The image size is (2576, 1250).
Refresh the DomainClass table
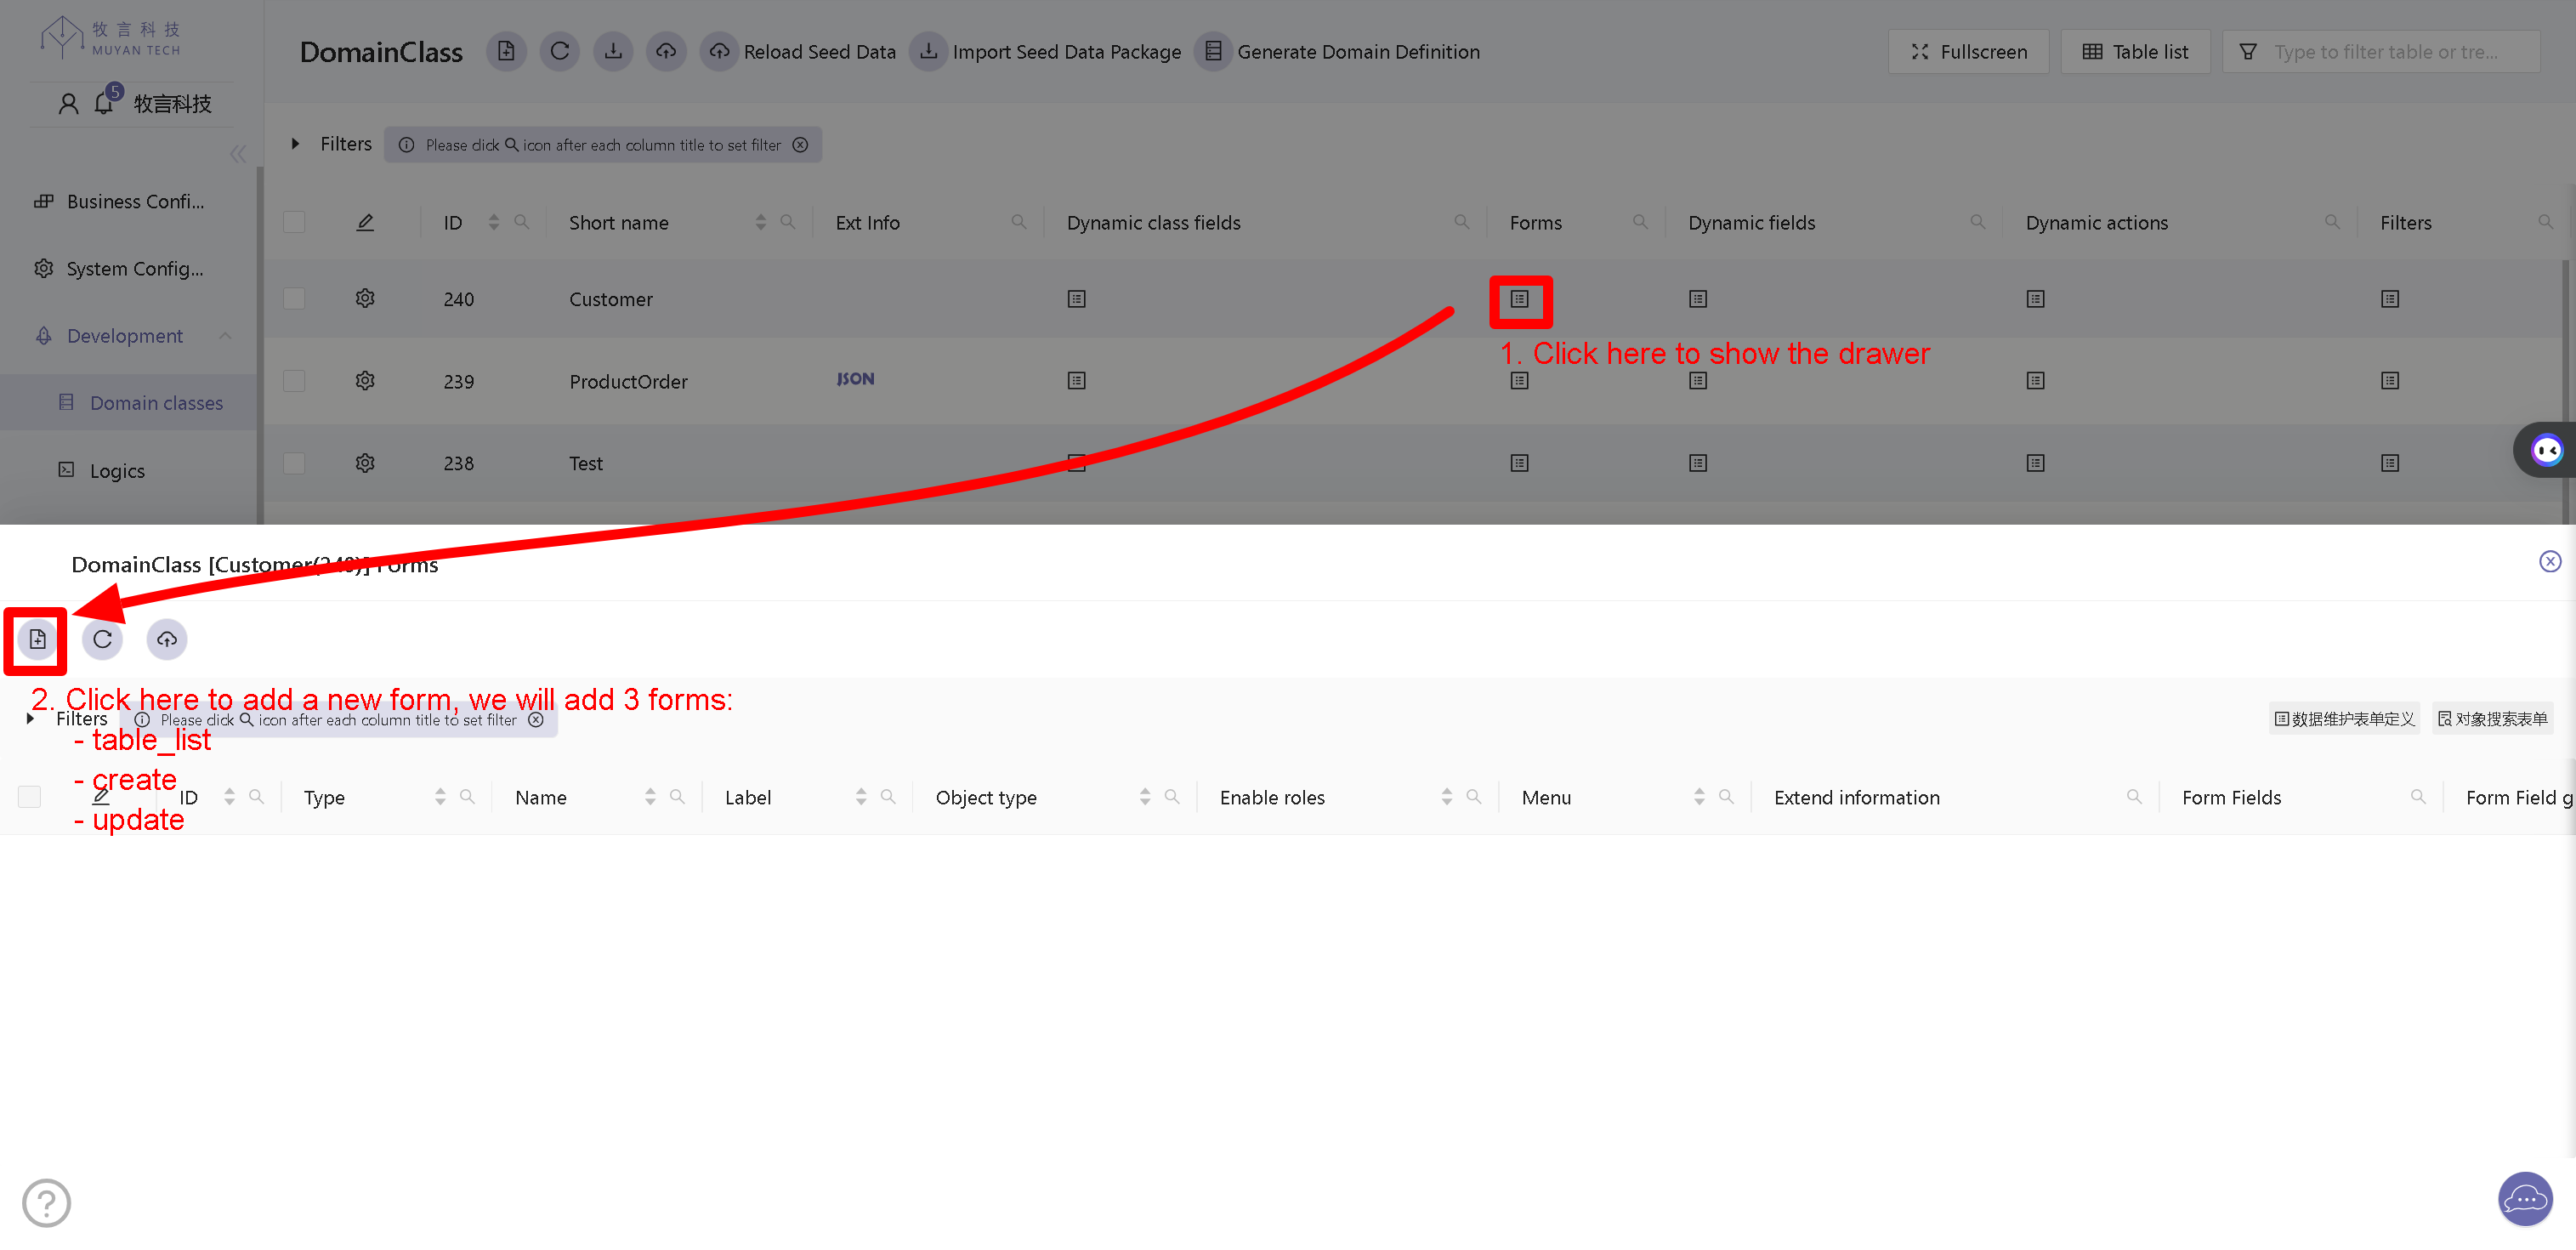pos(560,51)
